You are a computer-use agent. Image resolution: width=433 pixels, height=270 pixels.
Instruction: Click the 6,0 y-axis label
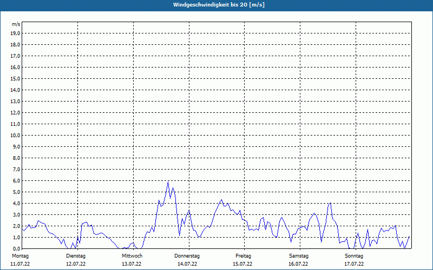(16, 181)
